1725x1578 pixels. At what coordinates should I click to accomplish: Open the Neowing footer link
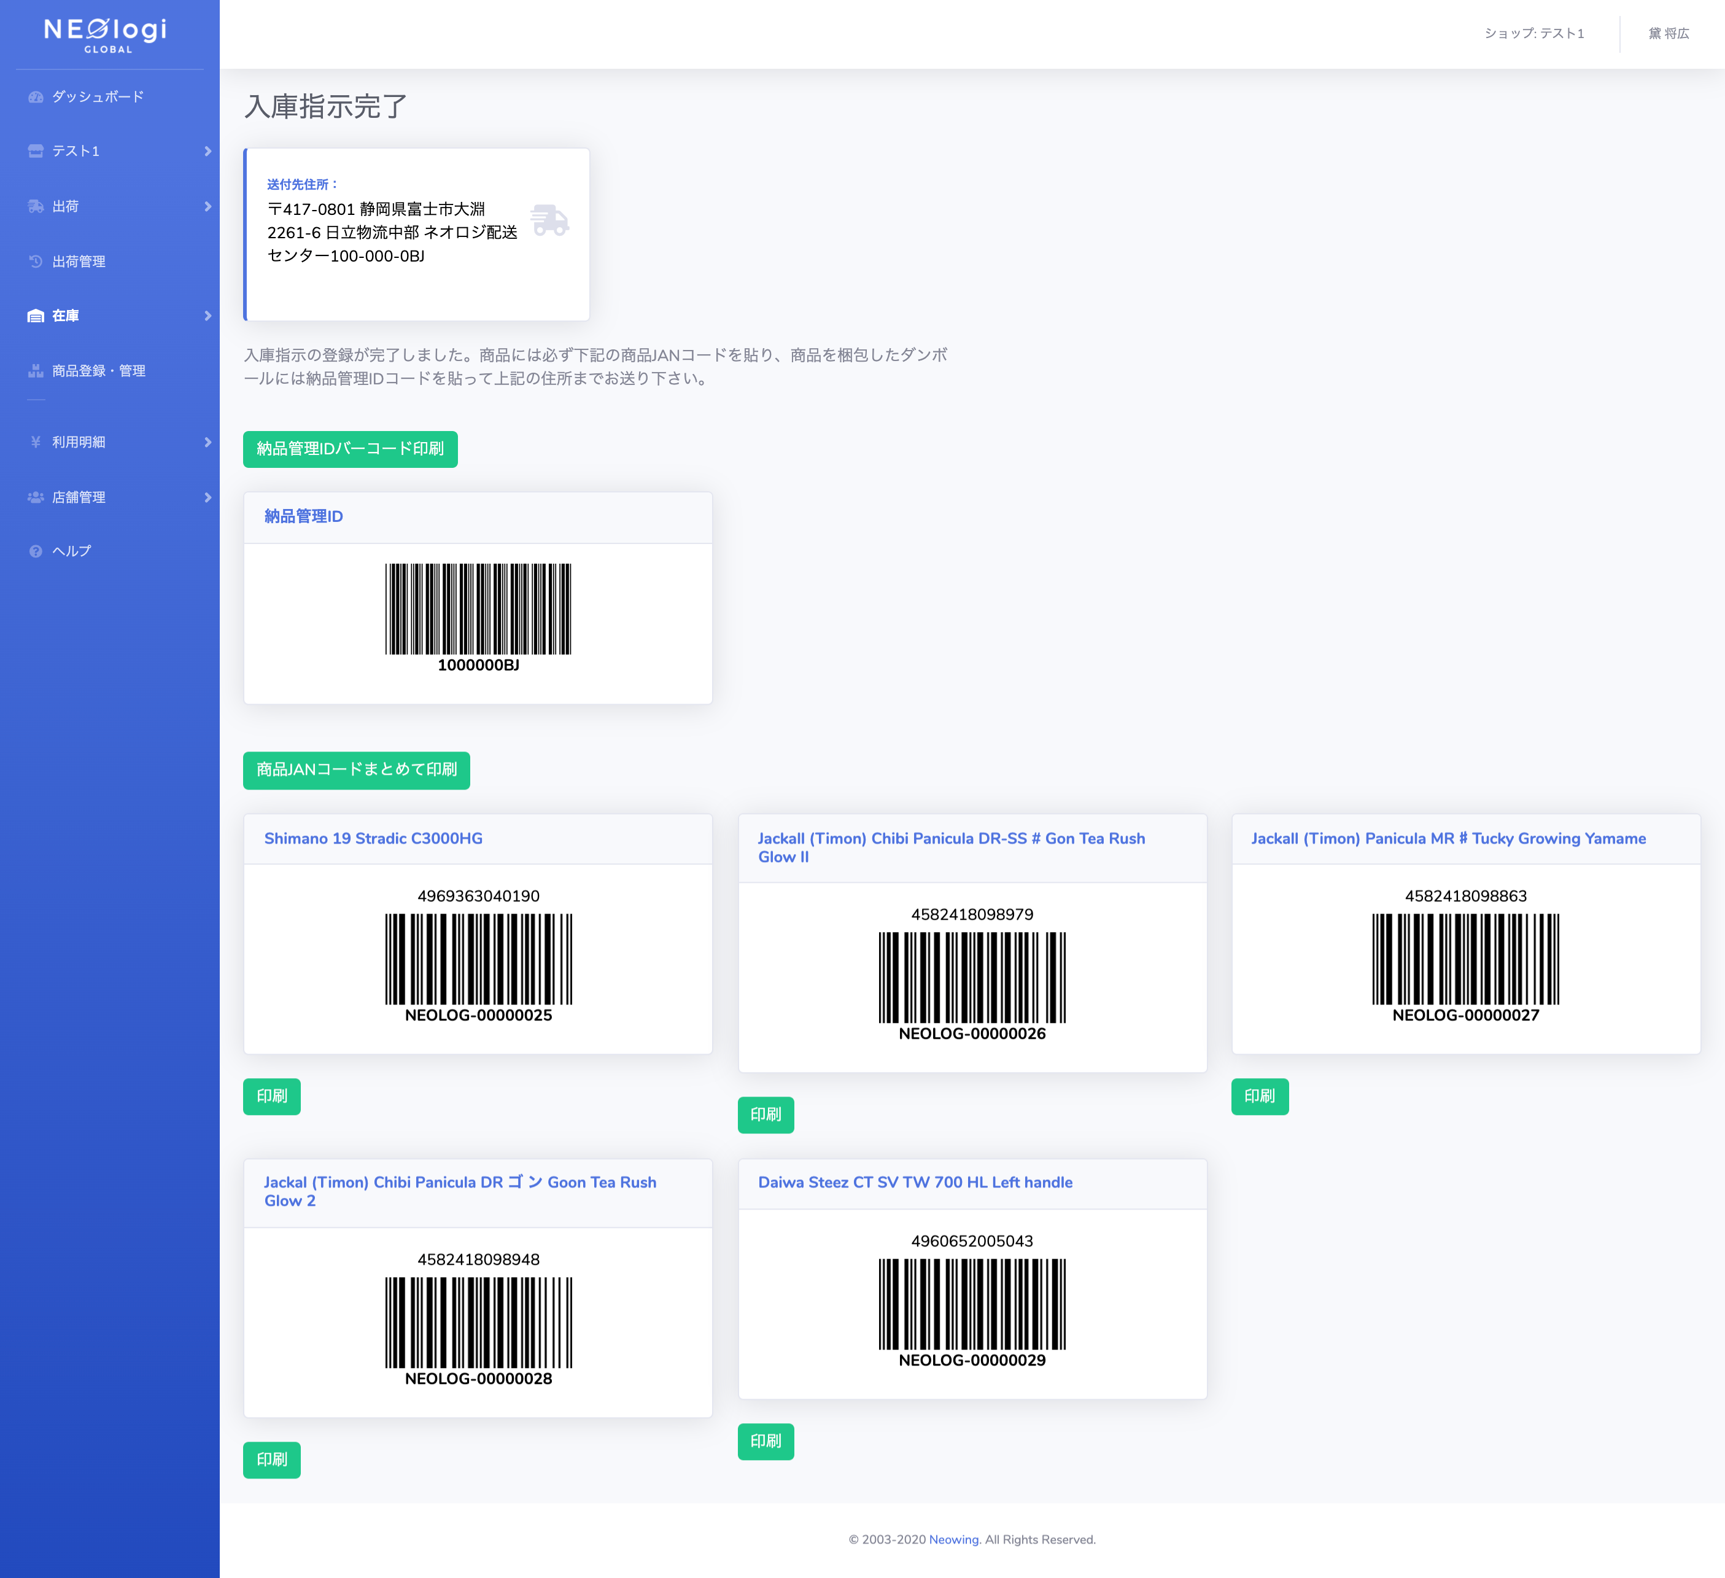point(954,1539)
